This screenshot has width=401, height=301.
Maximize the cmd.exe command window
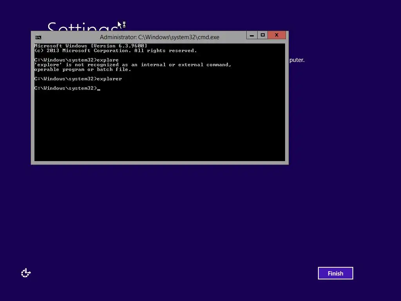point(262,35)
